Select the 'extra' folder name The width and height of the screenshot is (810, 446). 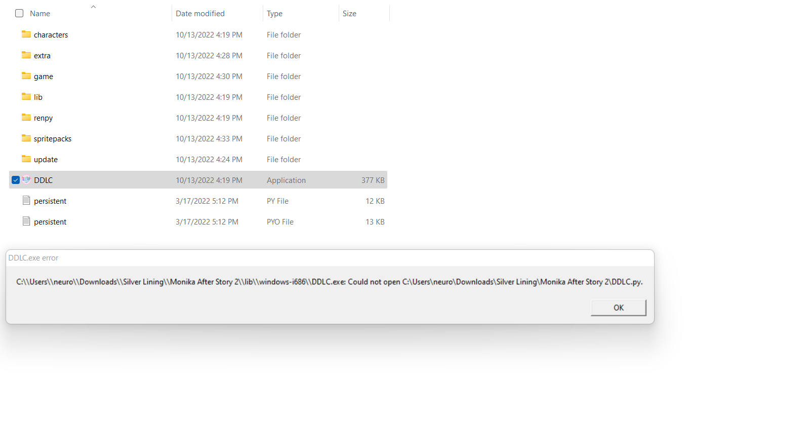42,56
